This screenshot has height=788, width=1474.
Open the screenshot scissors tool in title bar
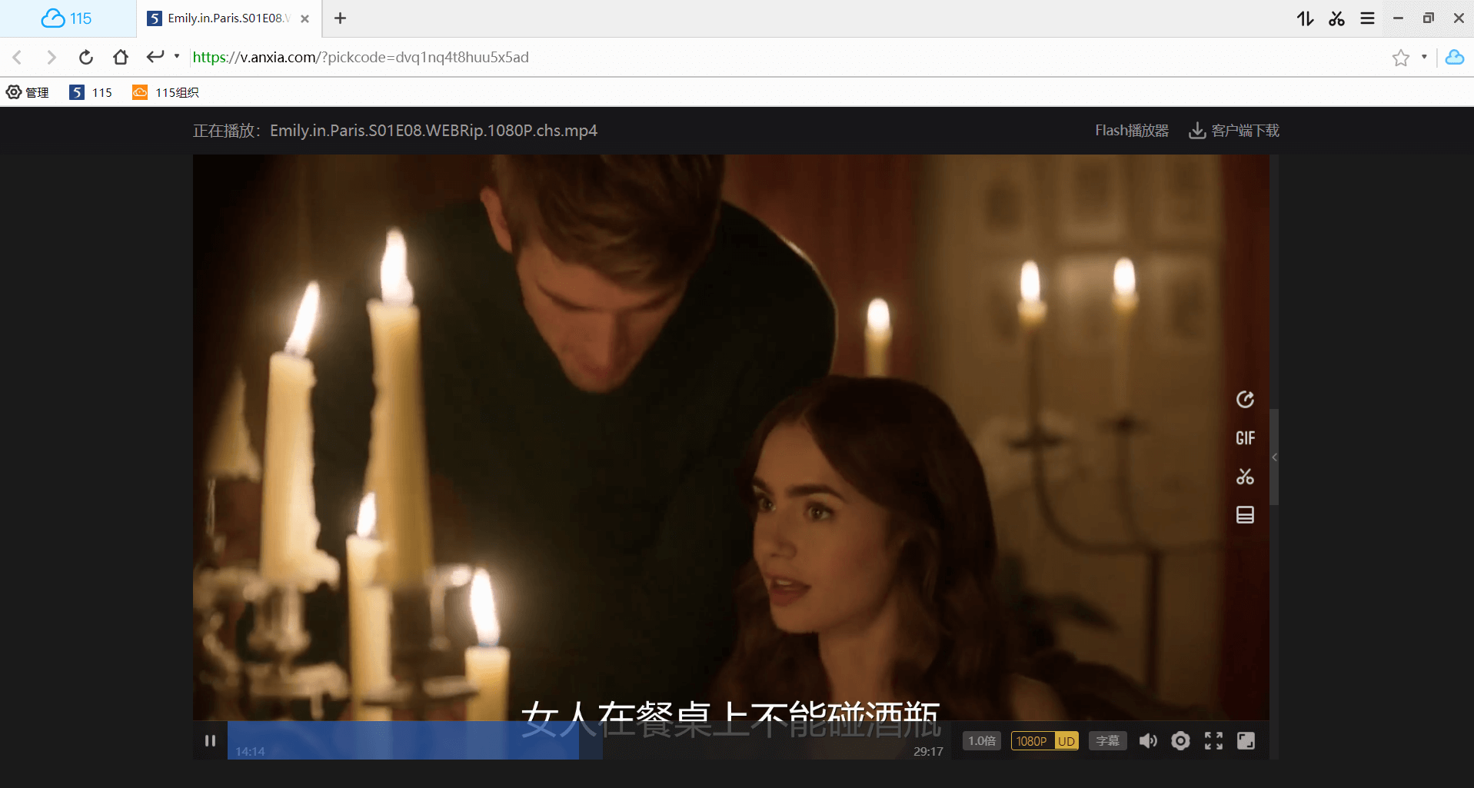[x=1336, y=18]
